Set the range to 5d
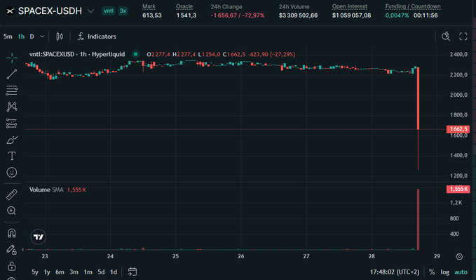476x280 pixels. pyautogui.click(x=101, y=272)
